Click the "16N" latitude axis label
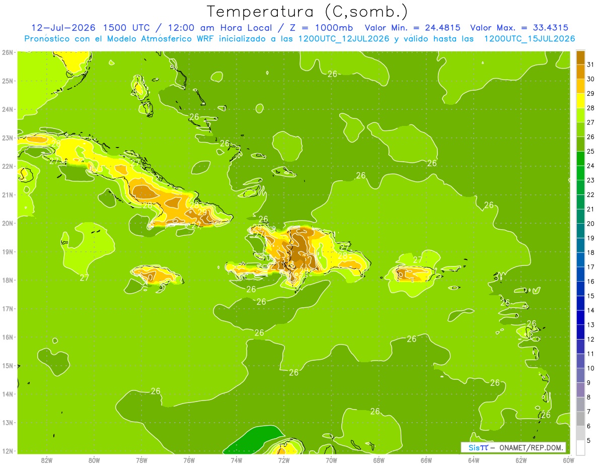Viewport: 604px width, 467px height. click(x=8, y=337)
